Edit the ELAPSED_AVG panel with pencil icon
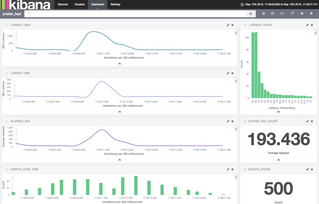The image size is (319, 204). [228, 121]
